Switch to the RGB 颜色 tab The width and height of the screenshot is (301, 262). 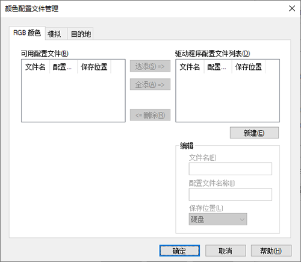tap(27, 33)
